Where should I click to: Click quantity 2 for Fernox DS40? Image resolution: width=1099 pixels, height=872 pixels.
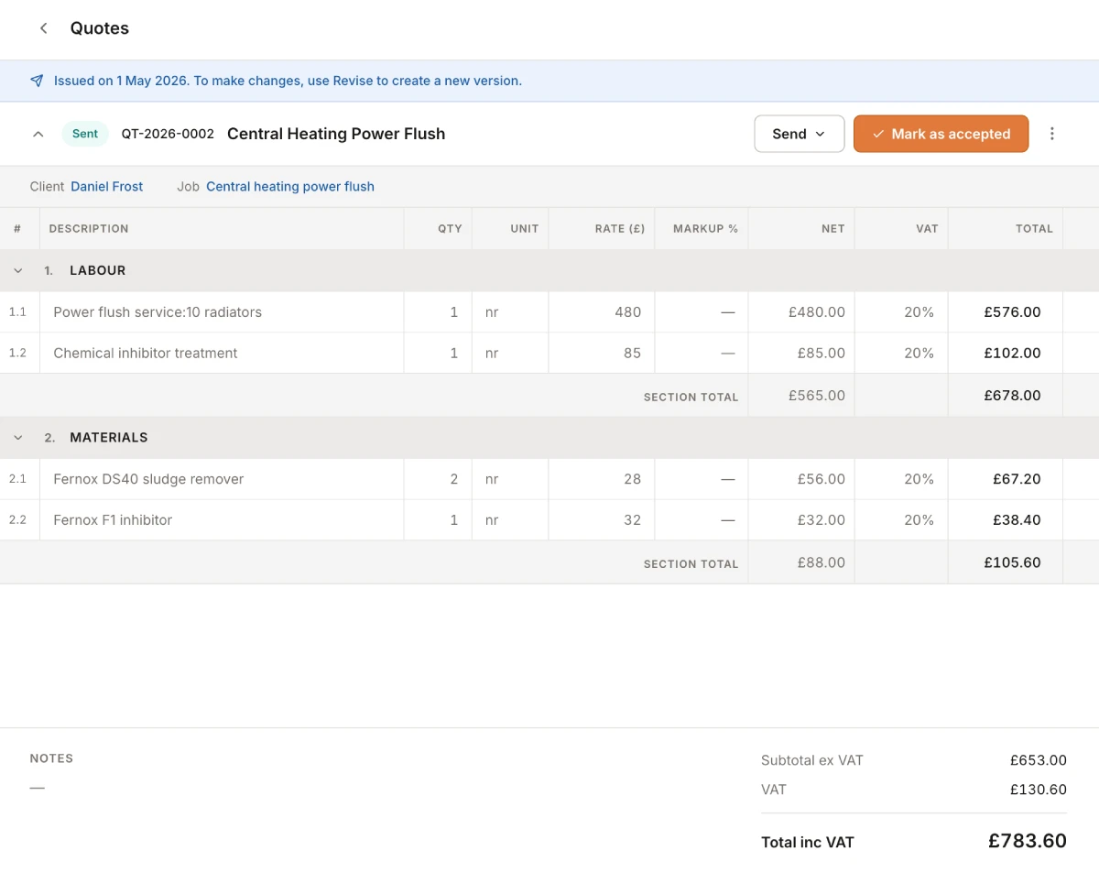(x=438, y=479)
